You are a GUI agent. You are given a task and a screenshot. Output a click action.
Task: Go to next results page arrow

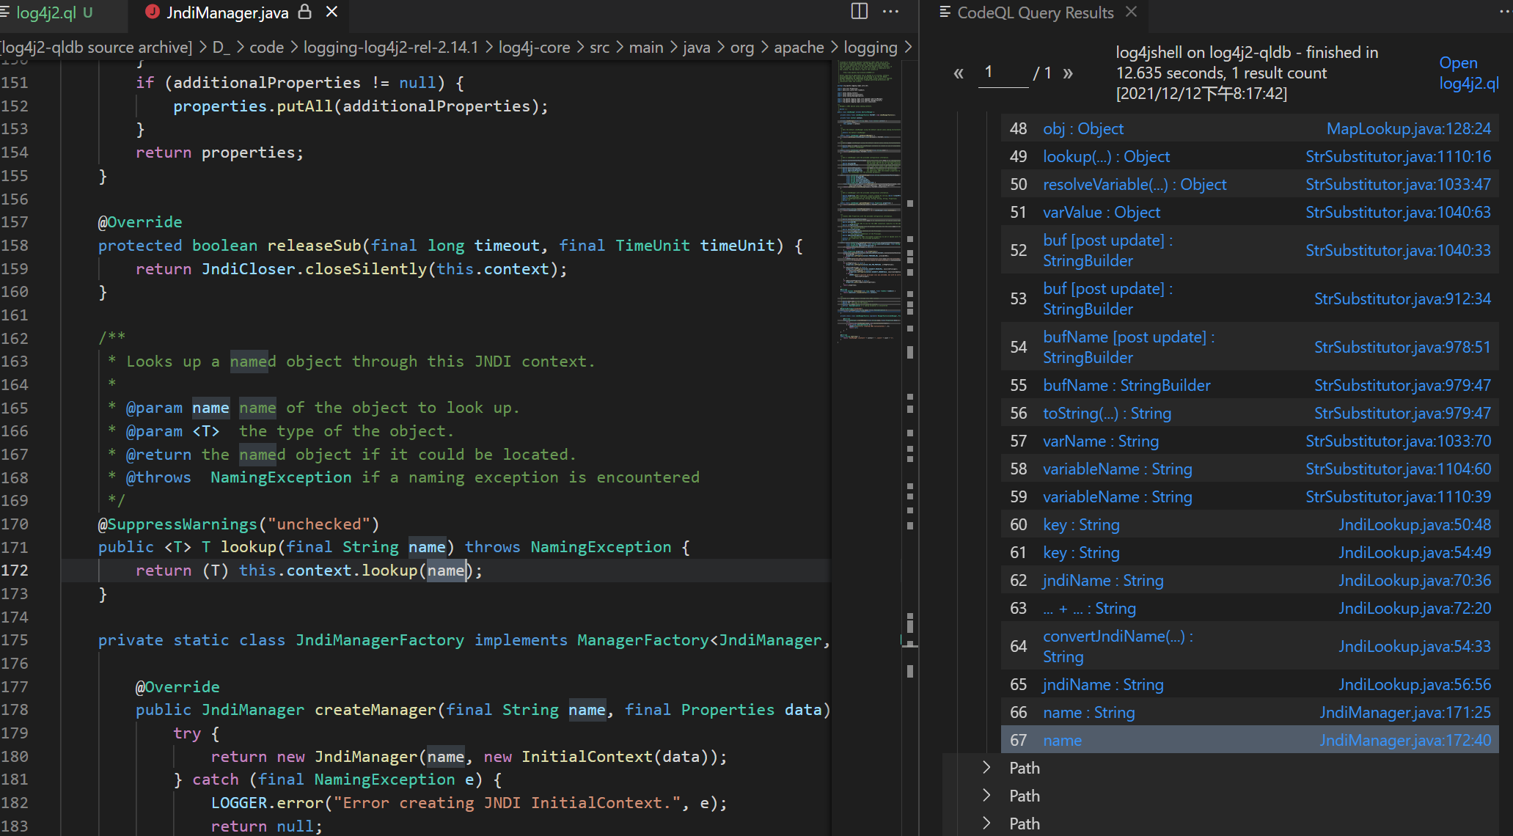coord(1068,73)
